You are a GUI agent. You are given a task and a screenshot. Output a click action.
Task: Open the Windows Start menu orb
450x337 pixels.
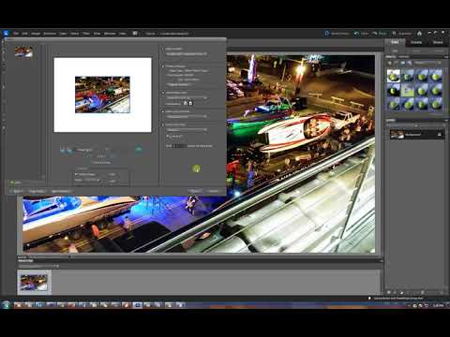coord(6,305)
